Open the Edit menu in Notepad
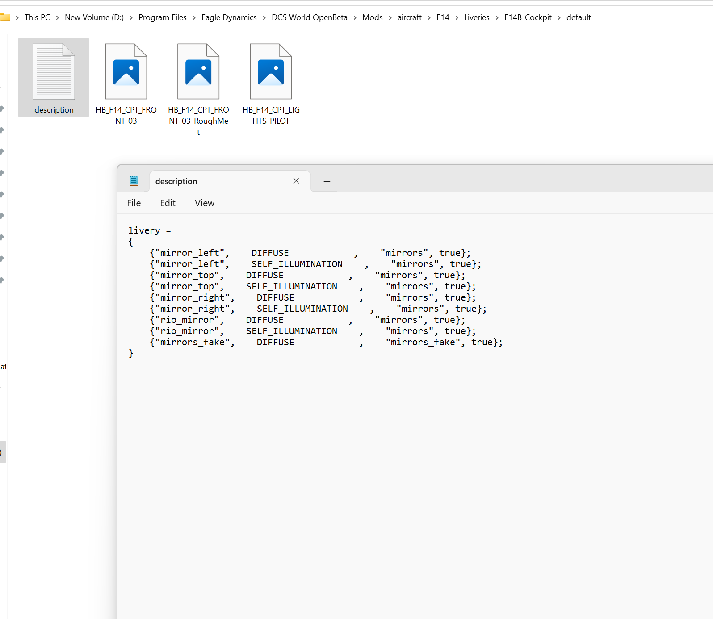 pos(168,203)
